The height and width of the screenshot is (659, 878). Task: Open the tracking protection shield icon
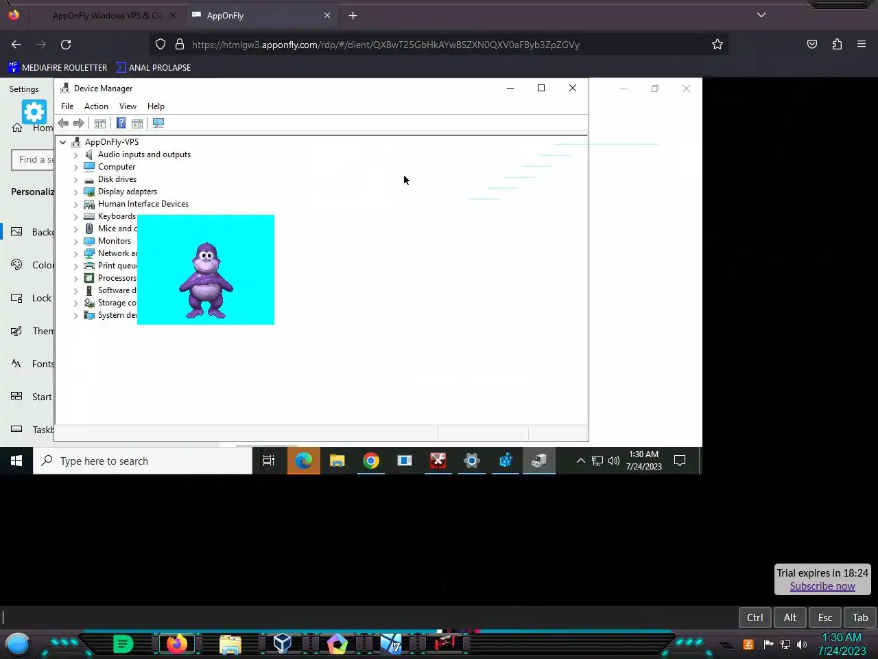(x=161, y=45)
